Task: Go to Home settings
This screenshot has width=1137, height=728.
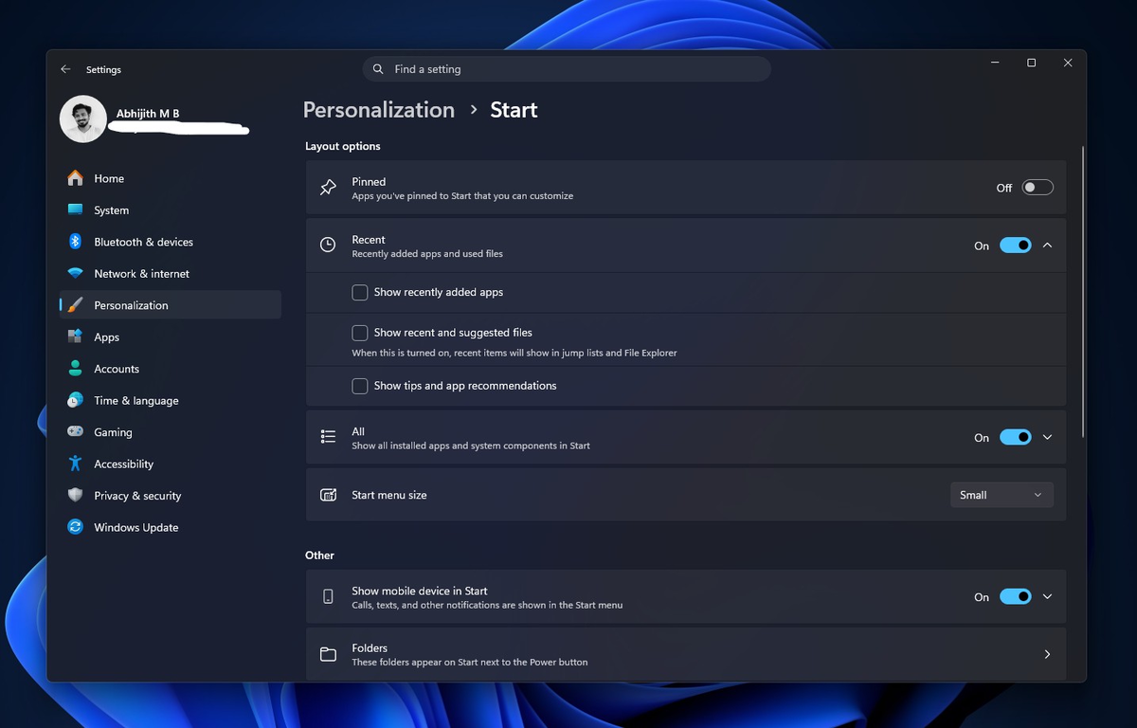Action: (171, 178)
